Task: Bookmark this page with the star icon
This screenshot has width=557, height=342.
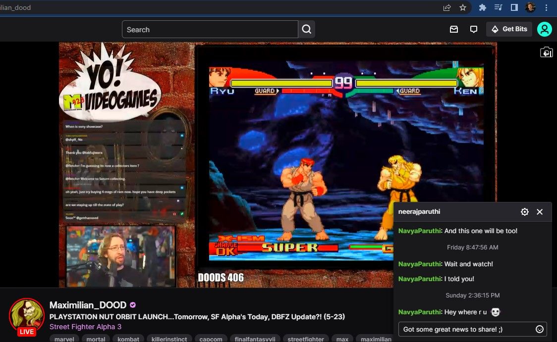Action: (462, 7)
